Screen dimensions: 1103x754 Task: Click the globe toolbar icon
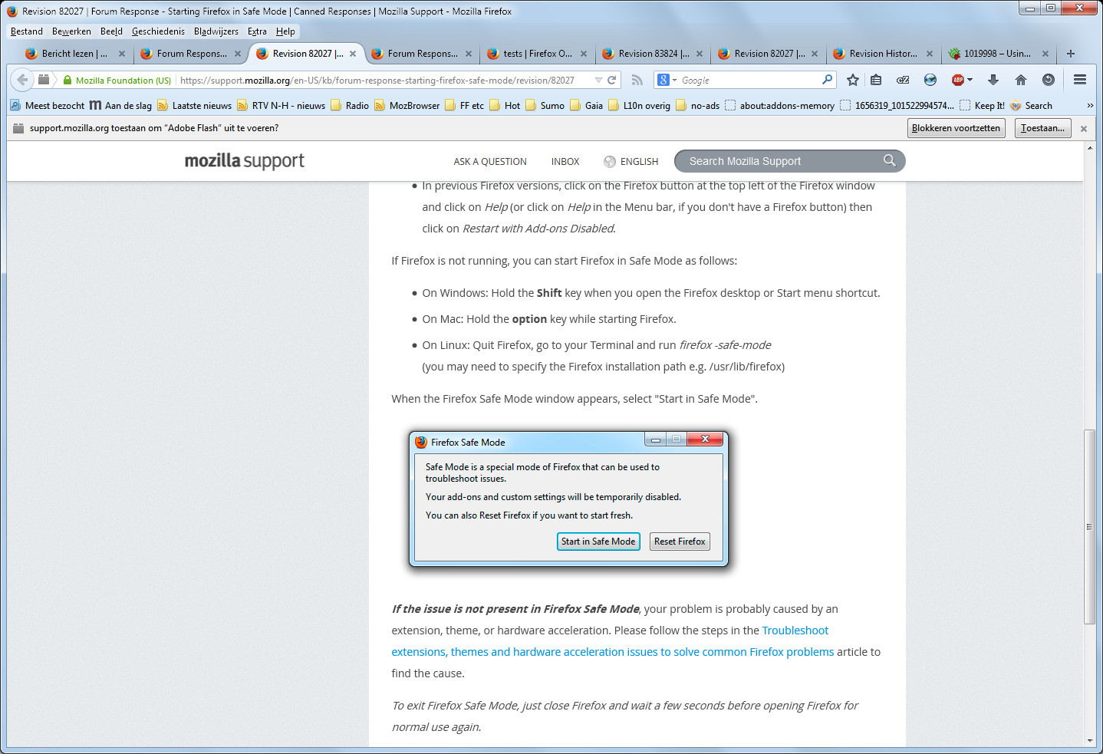[930, 80]
